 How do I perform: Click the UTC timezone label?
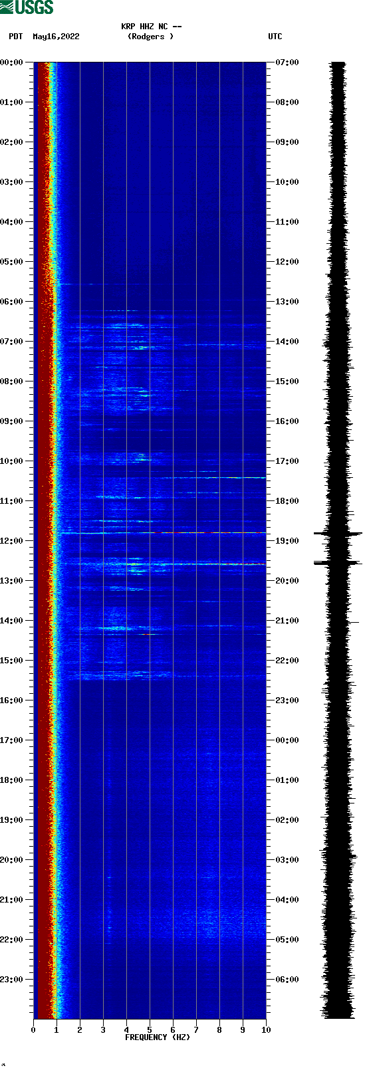(275, 37)
